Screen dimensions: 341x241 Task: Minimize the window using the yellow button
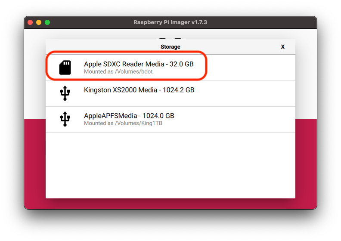coord(39,22)
